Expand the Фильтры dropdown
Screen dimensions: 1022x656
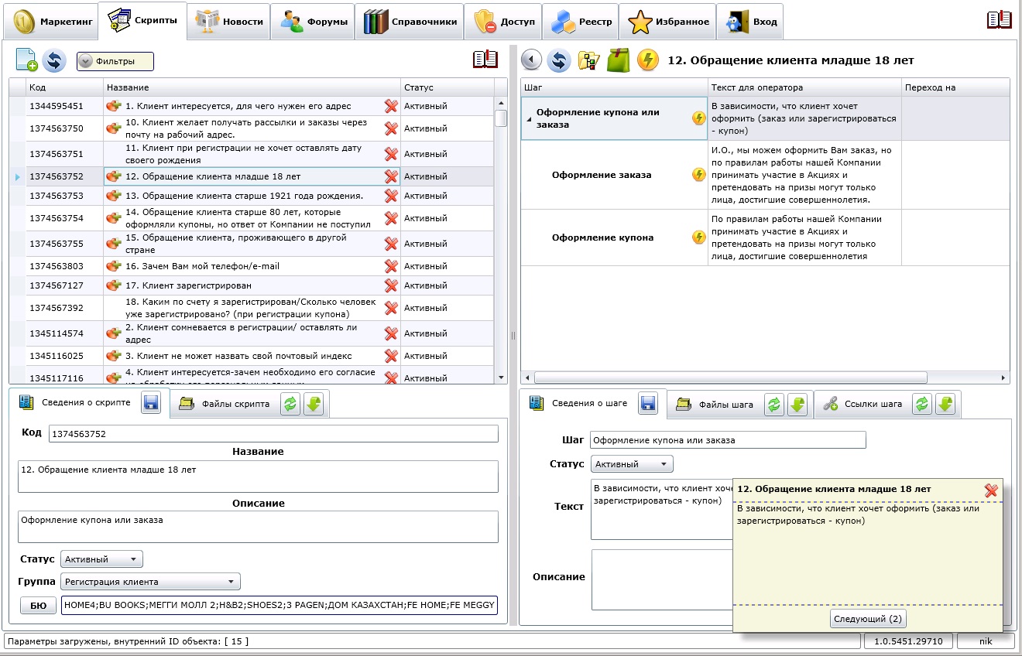pyautogui.click(x=115, y=61)
